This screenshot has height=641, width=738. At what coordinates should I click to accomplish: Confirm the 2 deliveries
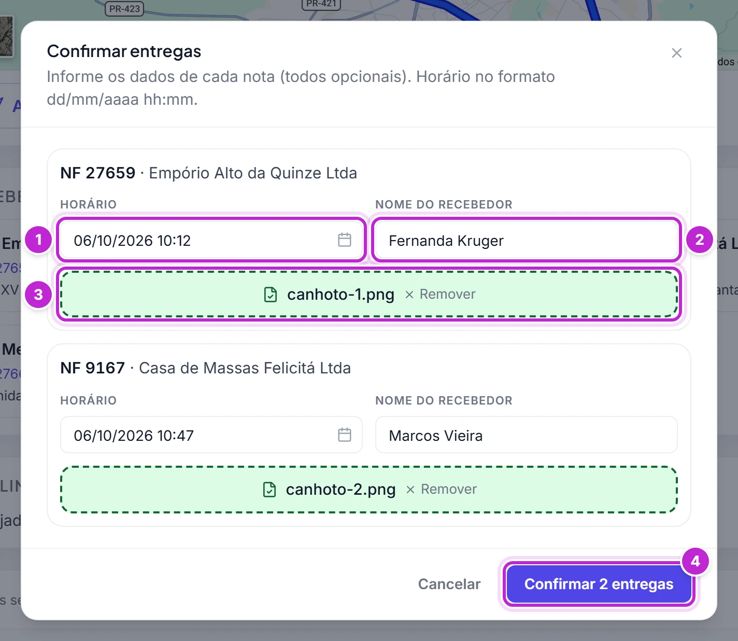tap(599, 584)
